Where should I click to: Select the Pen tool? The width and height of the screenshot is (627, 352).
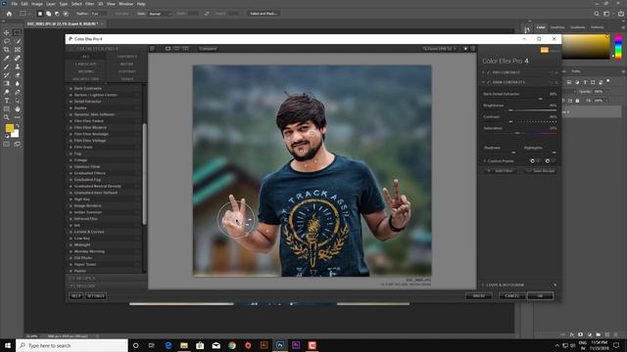click(x=18, y=92)
